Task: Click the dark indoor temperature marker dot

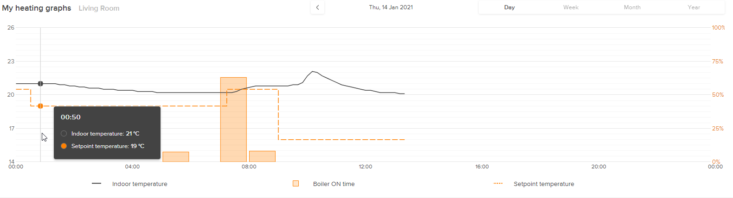Action: pyautogui.click(x=40, y=84)
